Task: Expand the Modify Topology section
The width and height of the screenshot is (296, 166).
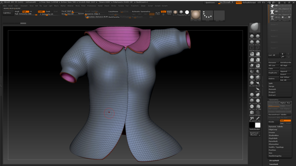Action: coord(276,147)
